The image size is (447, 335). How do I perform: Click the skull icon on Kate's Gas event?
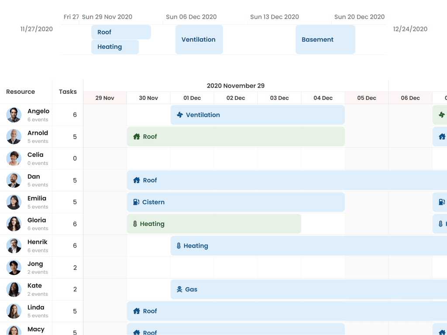pyautogui.click(x=179, y=289)
